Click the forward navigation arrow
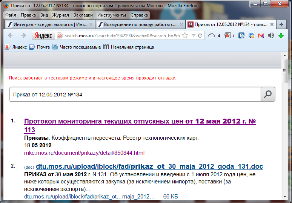This screenshot has width=292, height=203. tap(23, 35)
